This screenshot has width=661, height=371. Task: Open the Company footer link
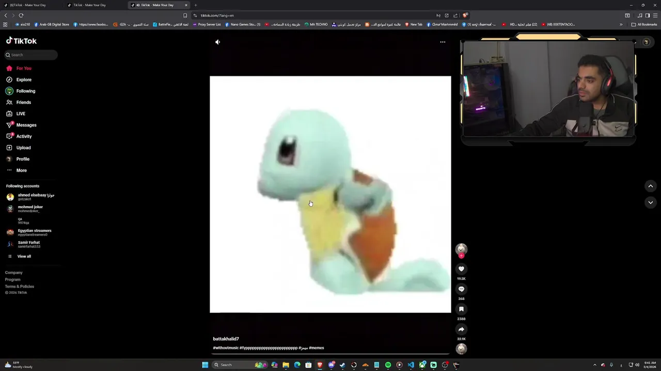click(x=14, y=273)
